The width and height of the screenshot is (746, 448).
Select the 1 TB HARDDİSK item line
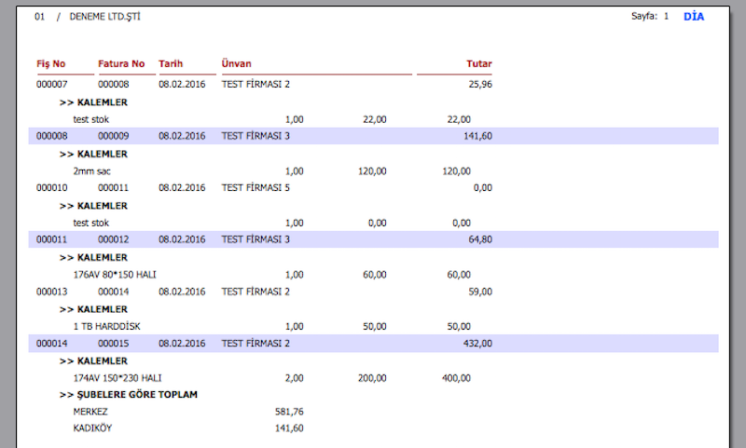click(x=106, y=326)
